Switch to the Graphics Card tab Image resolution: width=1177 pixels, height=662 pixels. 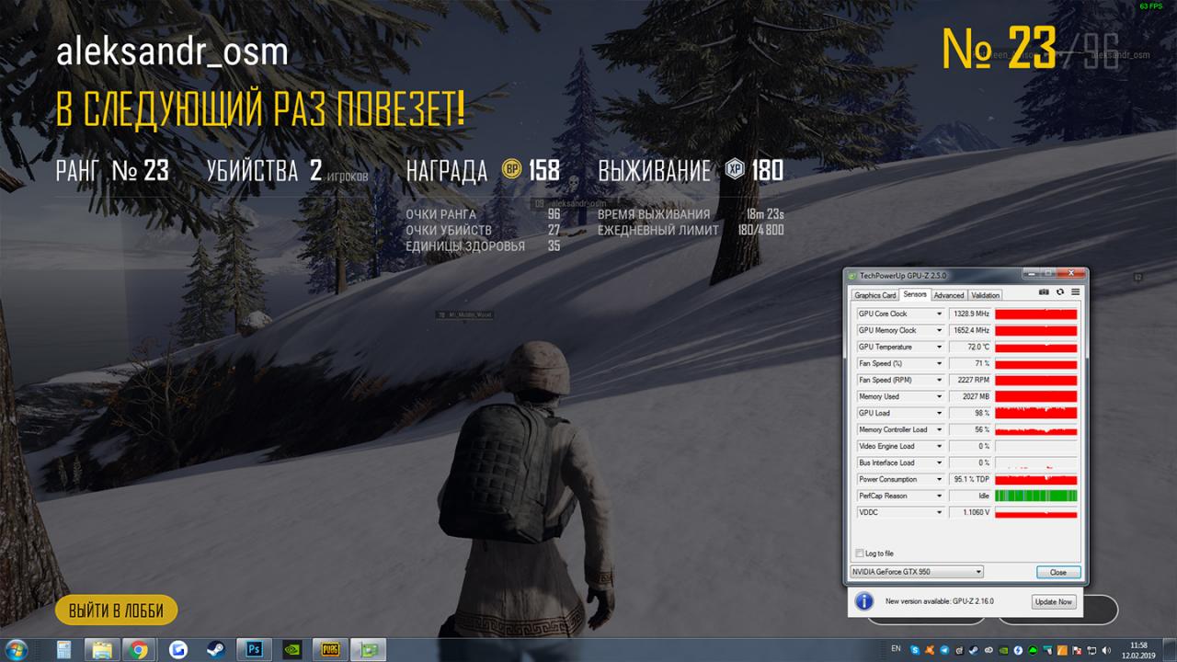[874, 295]
